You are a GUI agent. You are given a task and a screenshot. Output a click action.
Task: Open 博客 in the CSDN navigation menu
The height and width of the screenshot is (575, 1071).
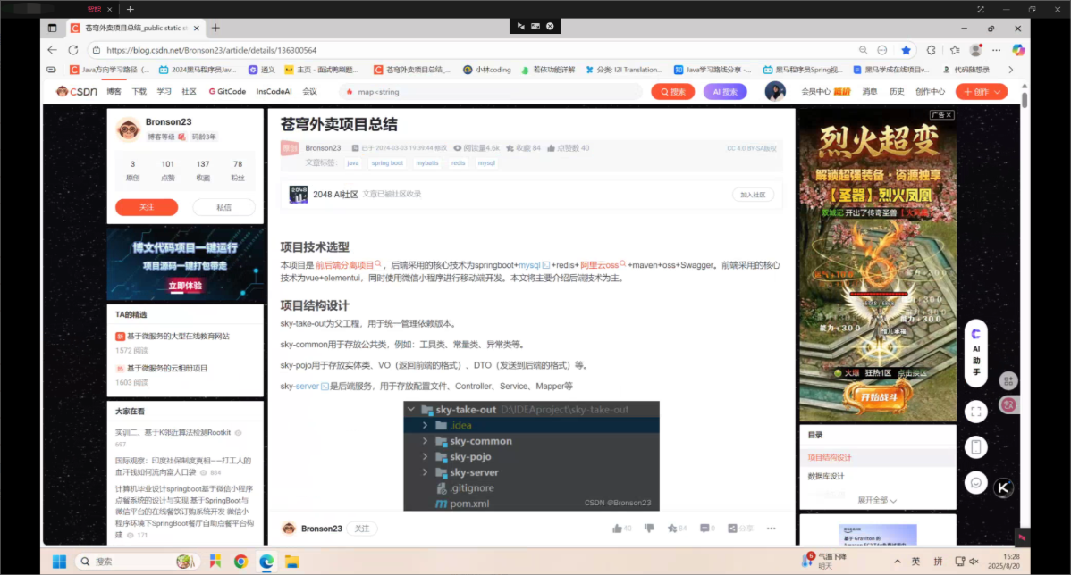pyautogui.click(x=112, y=90)
